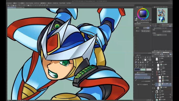The image size is (179, 101).
Task: Open the ウィンドウ menu
Action: [62, 3]
